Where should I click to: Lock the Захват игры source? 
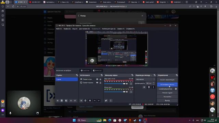pyautogui.click(x=100, y=79)
